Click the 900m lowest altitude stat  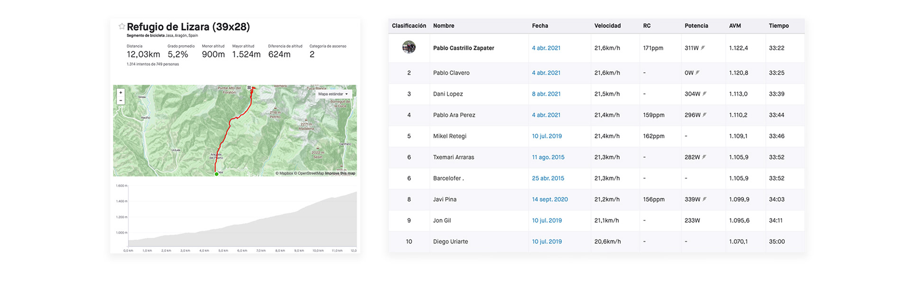(x=213, y=55)
